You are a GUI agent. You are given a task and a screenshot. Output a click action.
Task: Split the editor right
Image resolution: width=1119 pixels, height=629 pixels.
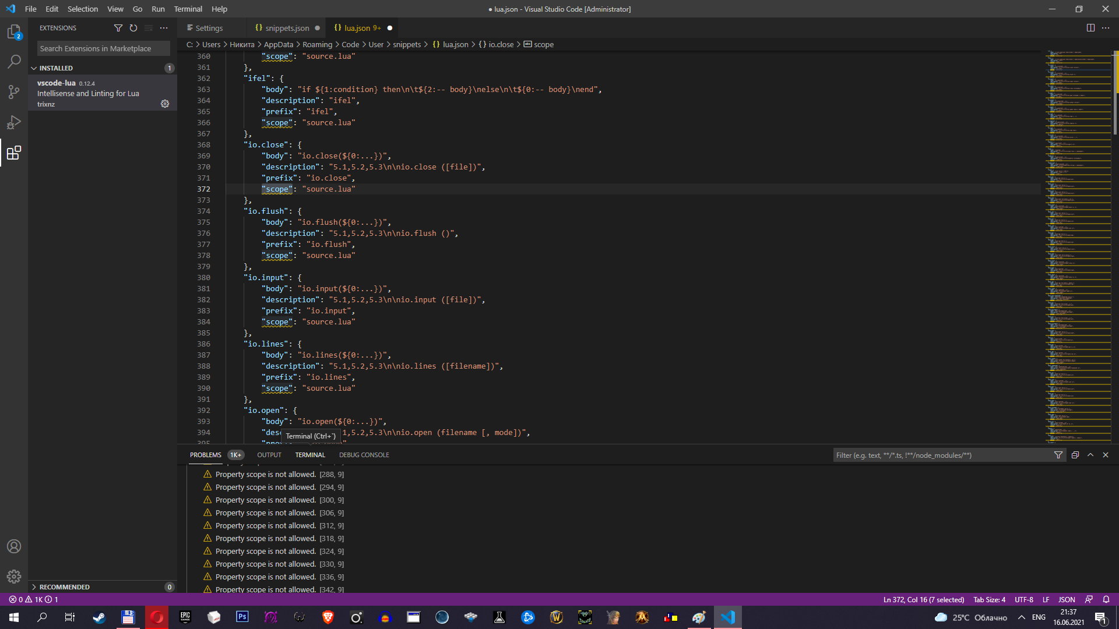point(1090,28)
